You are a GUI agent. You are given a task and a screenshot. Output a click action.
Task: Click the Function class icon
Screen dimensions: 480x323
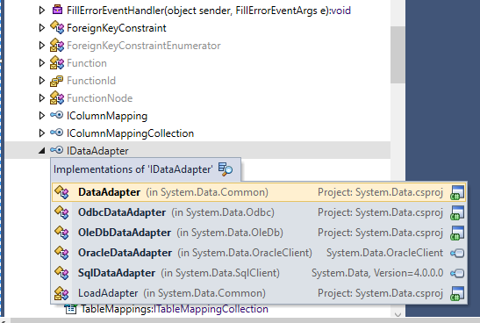(57, 62)
